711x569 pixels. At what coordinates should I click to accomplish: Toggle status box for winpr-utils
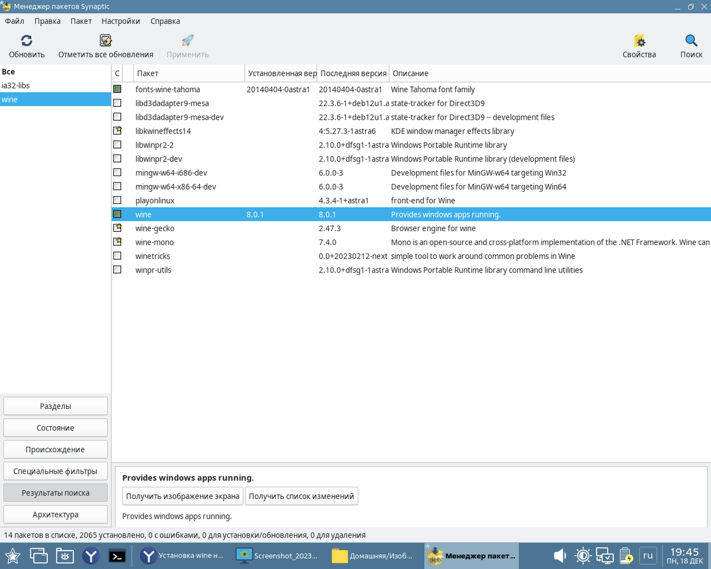[x=117, y=270]
